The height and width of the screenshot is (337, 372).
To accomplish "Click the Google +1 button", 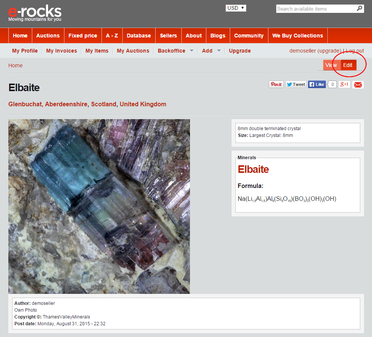I will [344, 84].
